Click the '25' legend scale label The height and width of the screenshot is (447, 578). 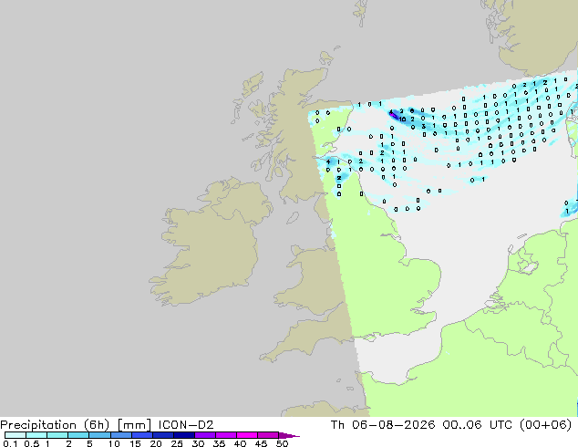pyautogui.click(x=177, y=443)
